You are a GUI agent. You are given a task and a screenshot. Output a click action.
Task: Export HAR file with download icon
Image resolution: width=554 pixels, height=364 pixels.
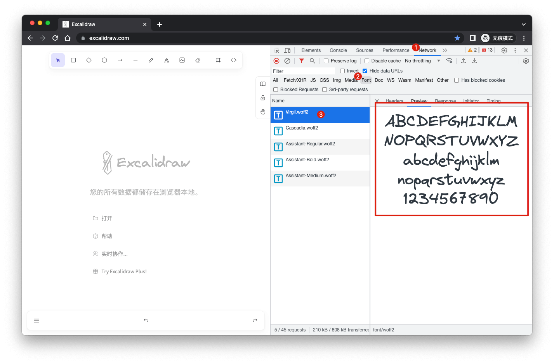(x=474, y=61)
